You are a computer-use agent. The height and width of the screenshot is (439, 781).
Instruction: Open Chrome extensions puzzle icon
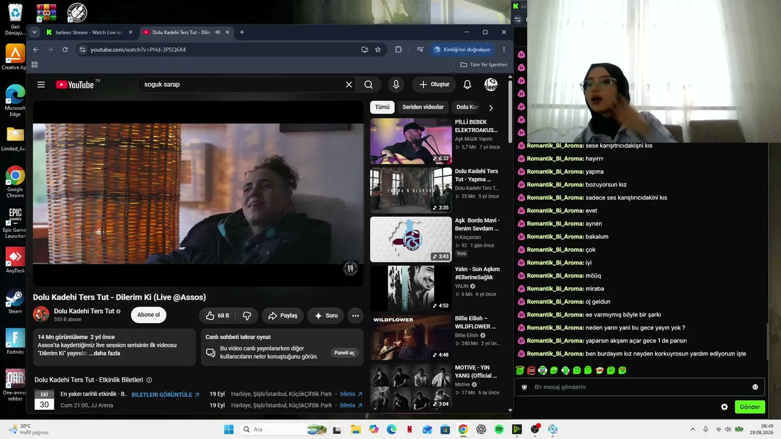(398, 49)
